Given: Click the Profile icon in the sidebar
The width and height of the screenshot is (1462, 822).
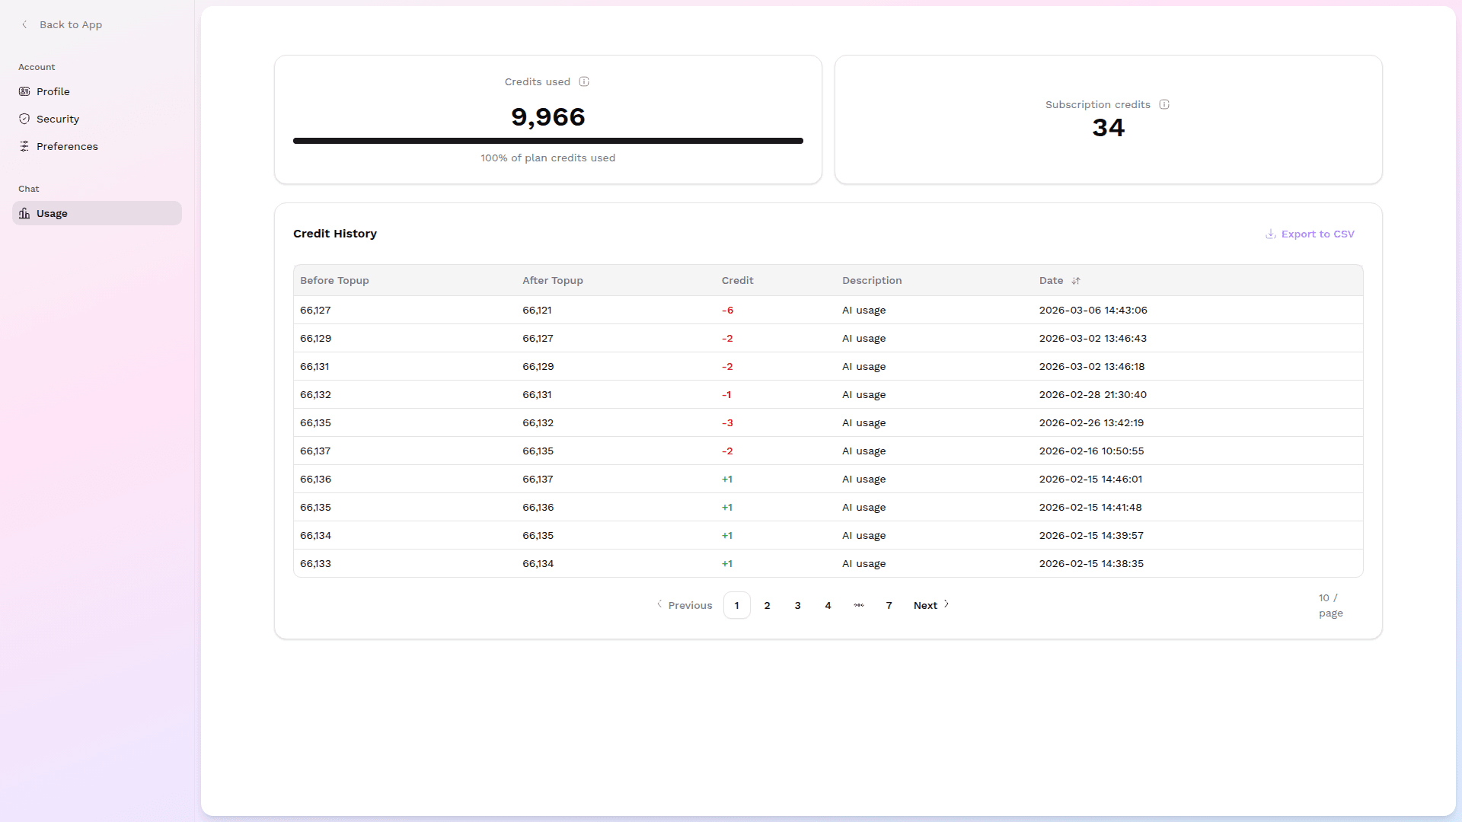Looking at the screenshot, I should coord(24,91).
